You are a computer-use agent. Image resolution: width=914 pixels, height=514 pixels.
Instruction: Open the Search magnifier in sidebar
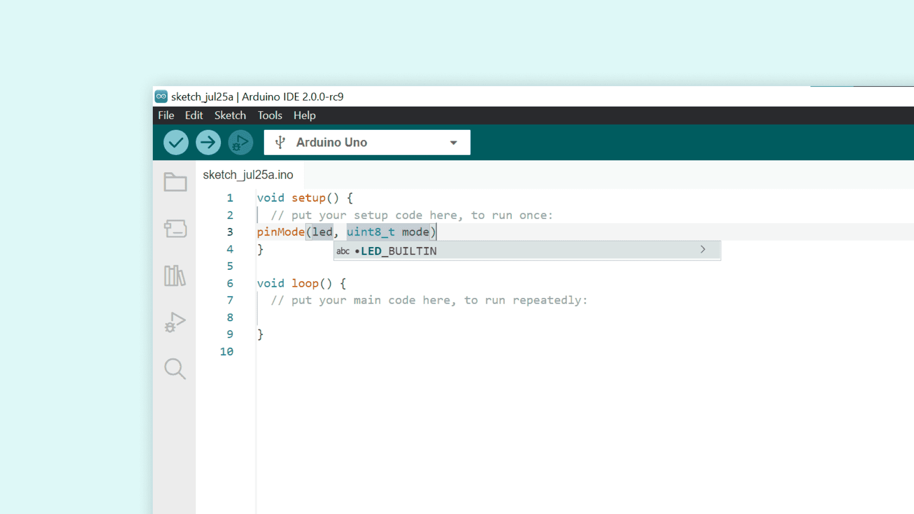[175, 369]
